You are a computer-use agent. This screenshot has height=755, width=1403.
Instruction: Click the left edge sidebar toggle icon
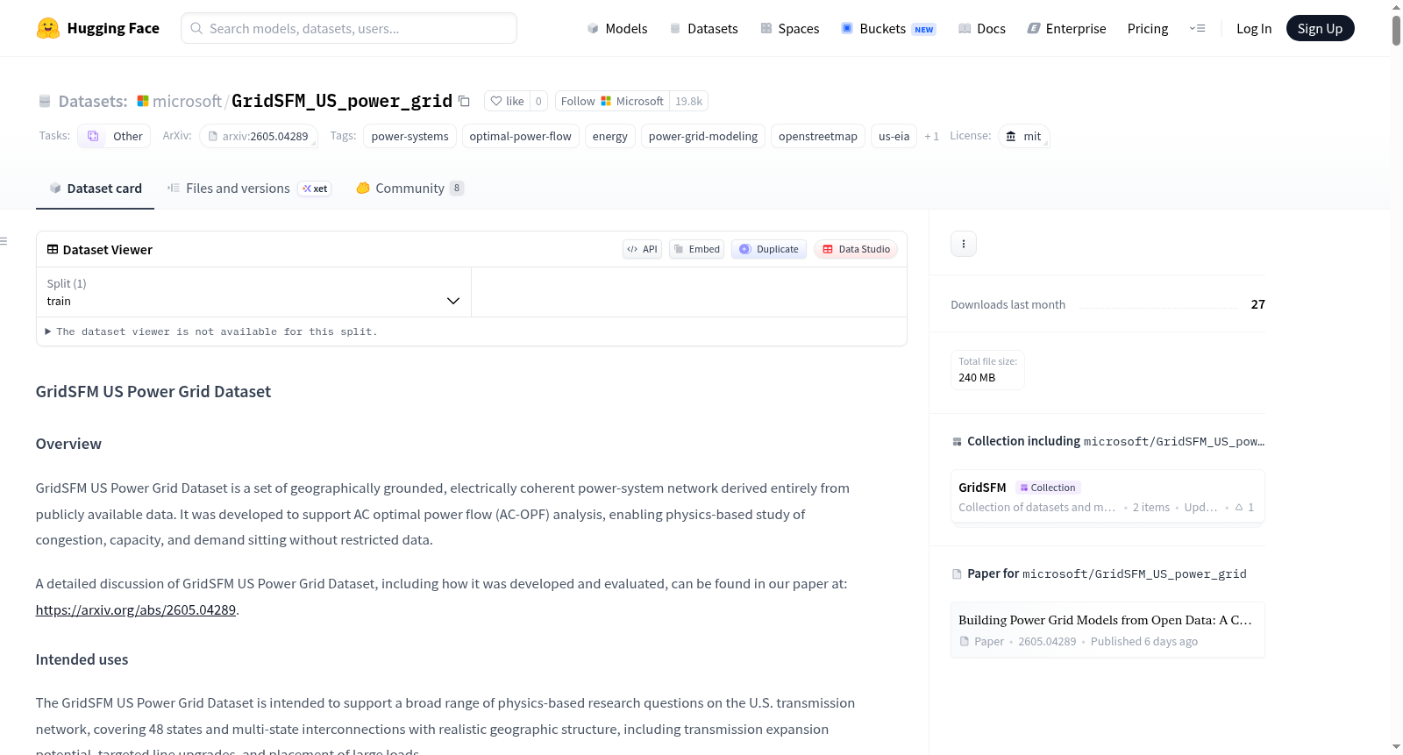(4, 241)
